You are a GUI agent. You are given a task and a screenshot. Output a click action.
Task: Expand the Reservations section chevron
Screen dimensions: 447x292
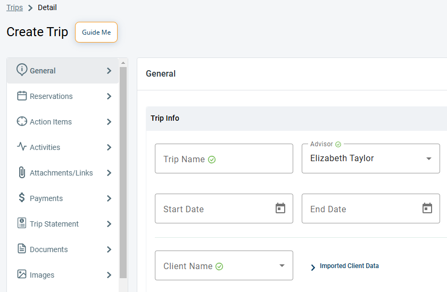109,96
